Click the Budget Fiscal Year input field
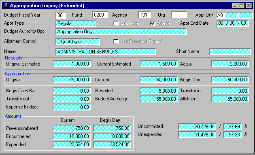The image size is (255, 155). pyautogui.click(x=61, y=15)
